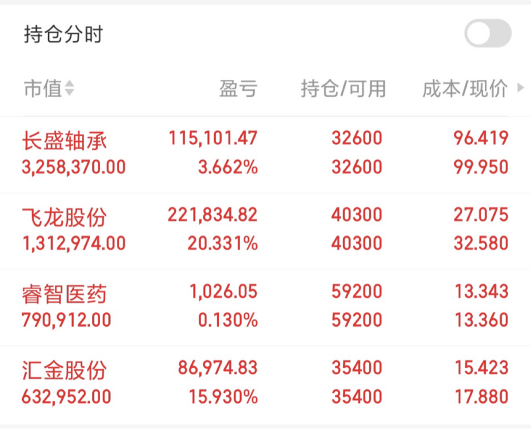Viewport: 531px width, 429px height.
Task: Expand more columns with right arrow
Action: coord(521,88)
